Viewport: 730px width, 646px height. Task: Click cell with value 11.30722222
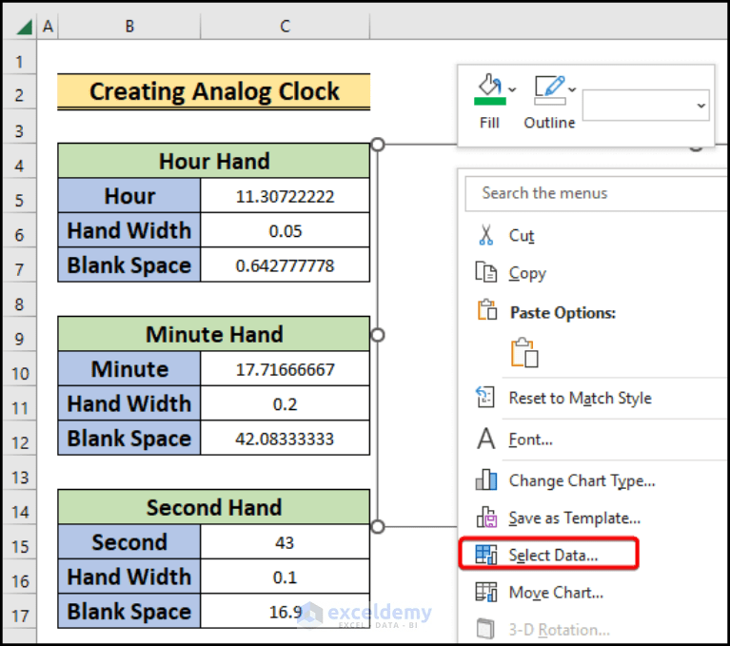tap(285, 196)
